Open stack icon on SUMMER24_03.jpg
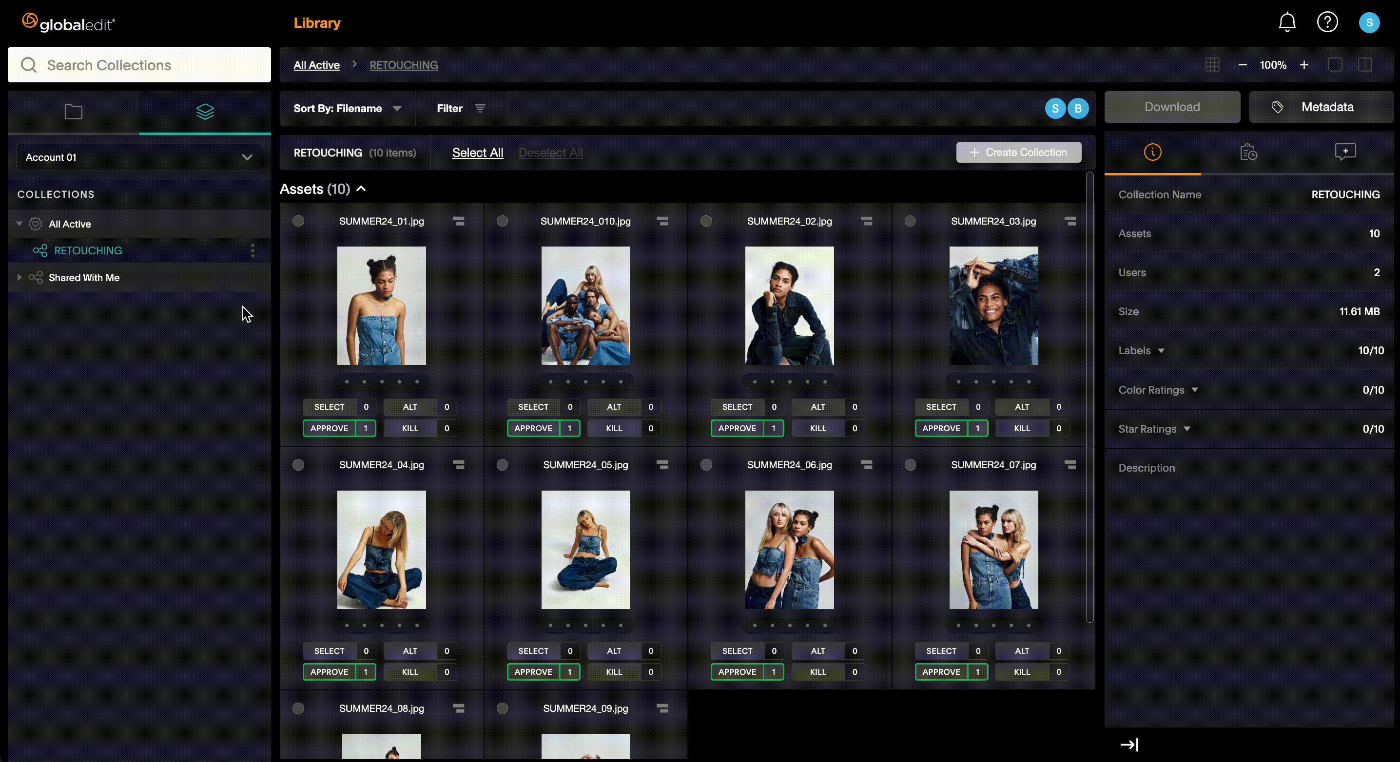This screenshot has height=762, width=1400. point(1070,221)
